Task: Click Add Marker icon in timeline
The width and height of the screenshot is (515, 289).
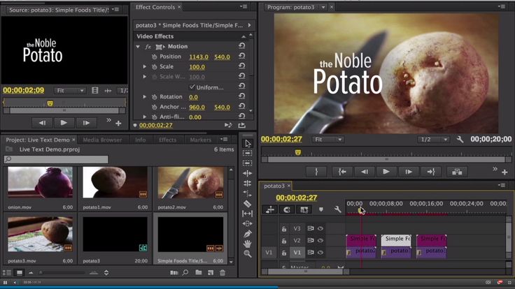Action: point(321,209)
